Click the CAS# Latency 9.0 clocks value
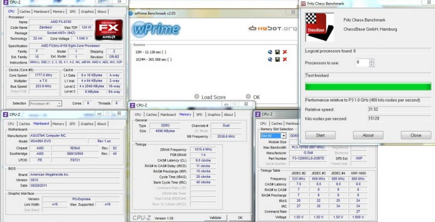435x222 pixels. (203, 160)
